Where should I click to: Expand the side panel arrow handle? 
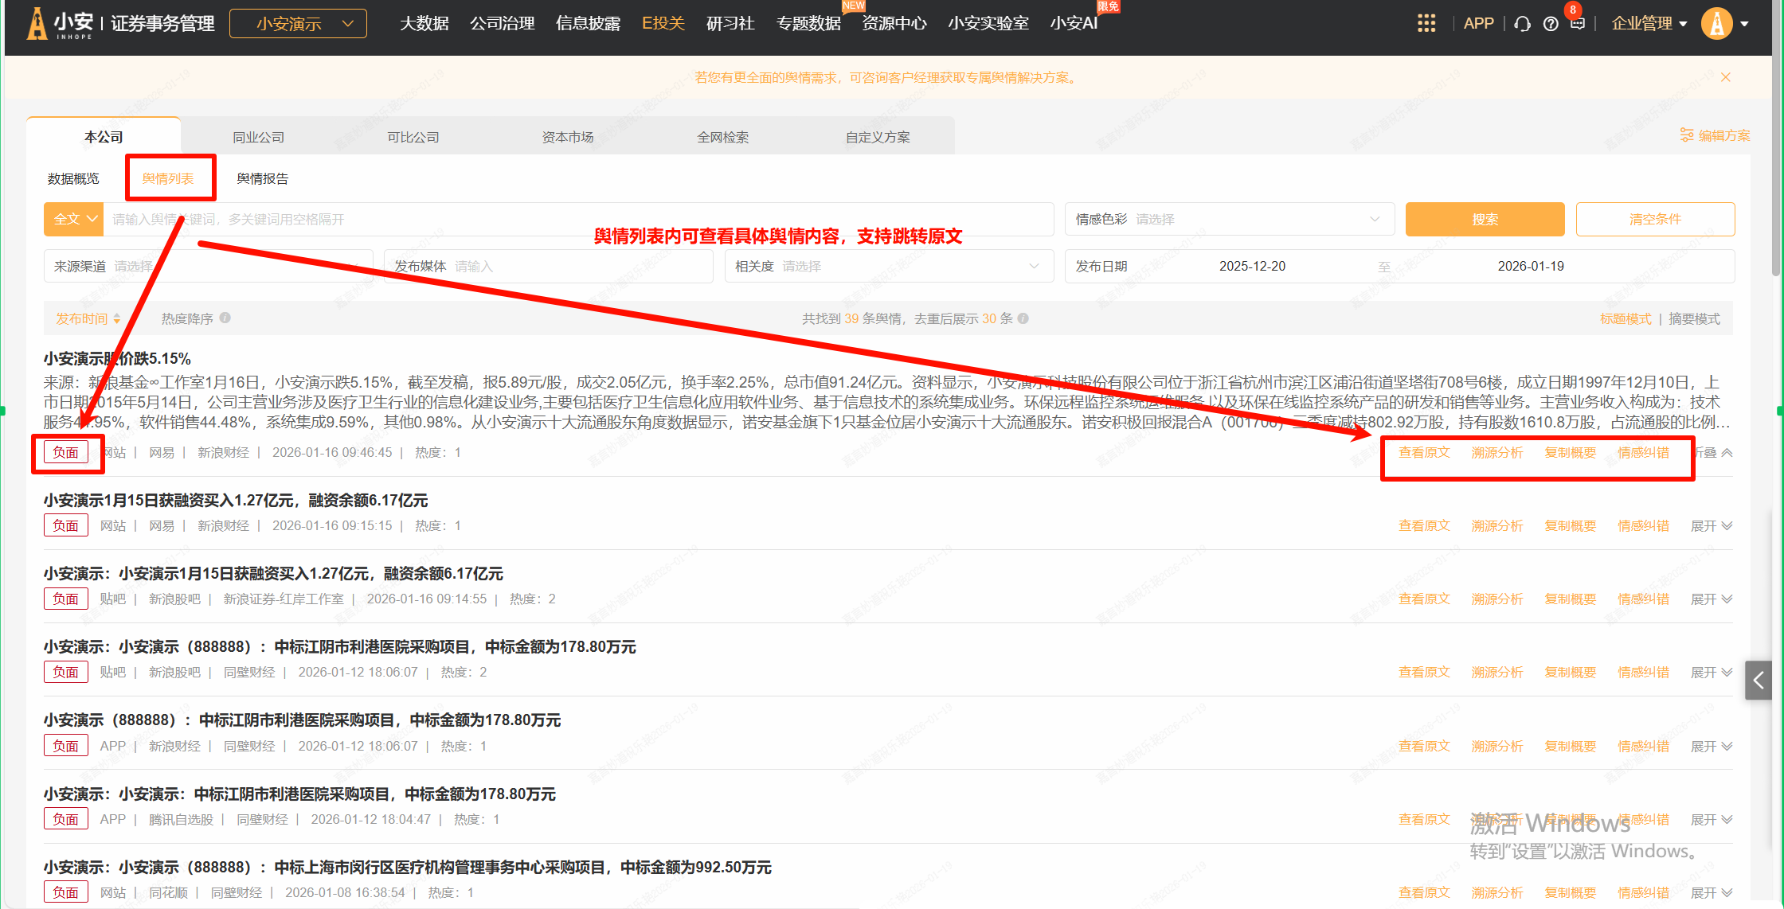1759,680
